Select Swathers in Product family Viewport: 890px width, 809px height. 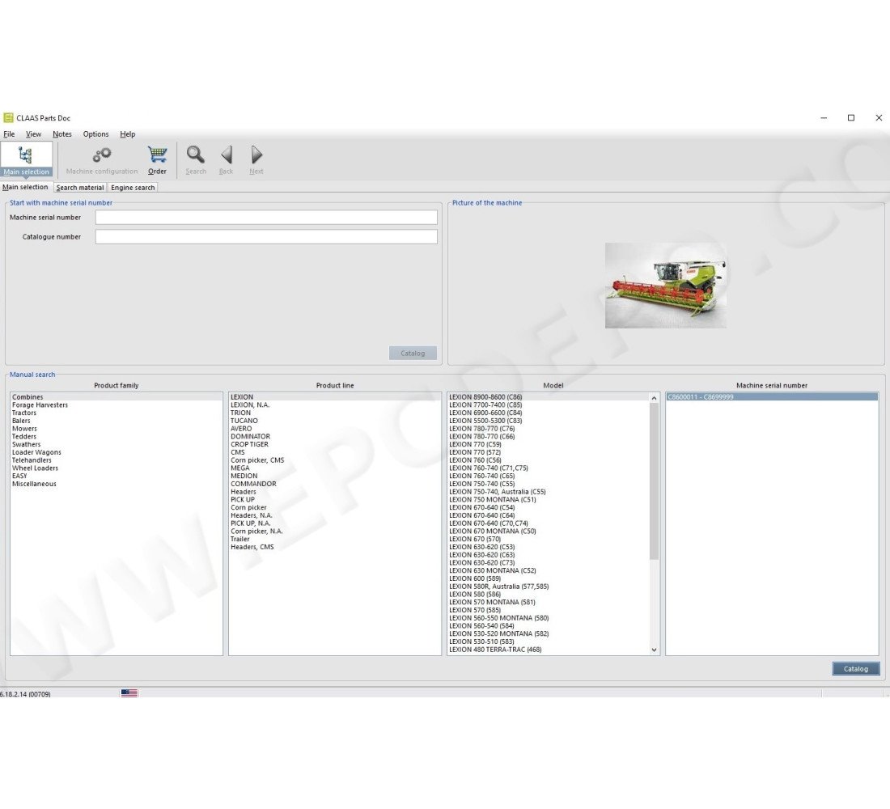pos(117,444)
